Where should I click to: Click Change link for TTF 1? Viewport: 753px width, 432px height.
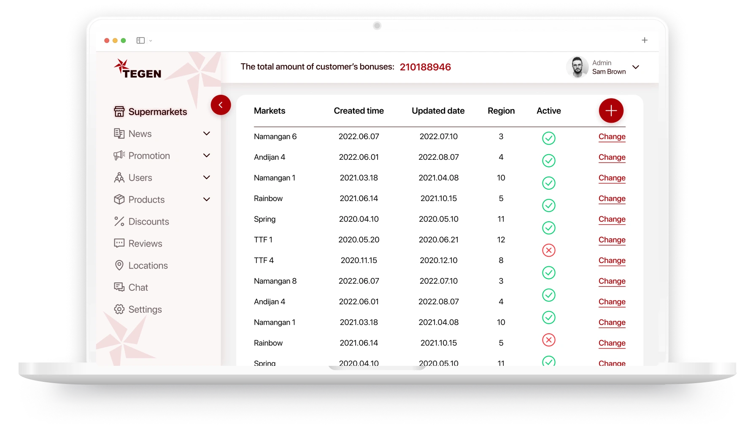pyautogui.click(x=612, y=240)
